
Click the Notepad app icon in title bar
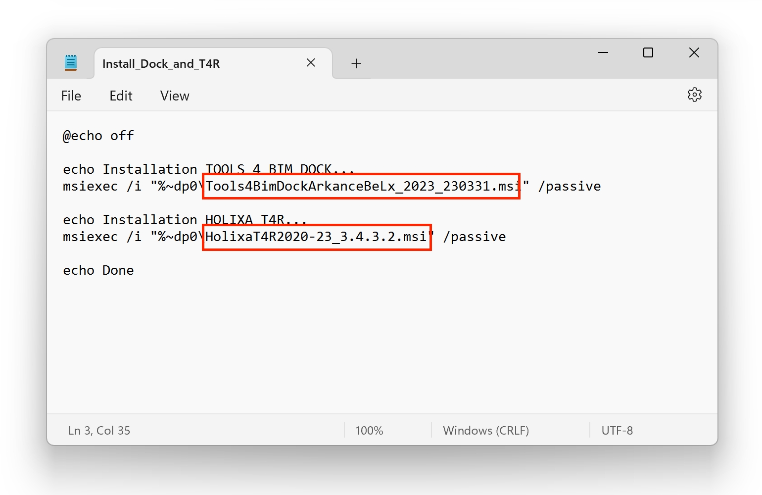click(x=71, y=63)
